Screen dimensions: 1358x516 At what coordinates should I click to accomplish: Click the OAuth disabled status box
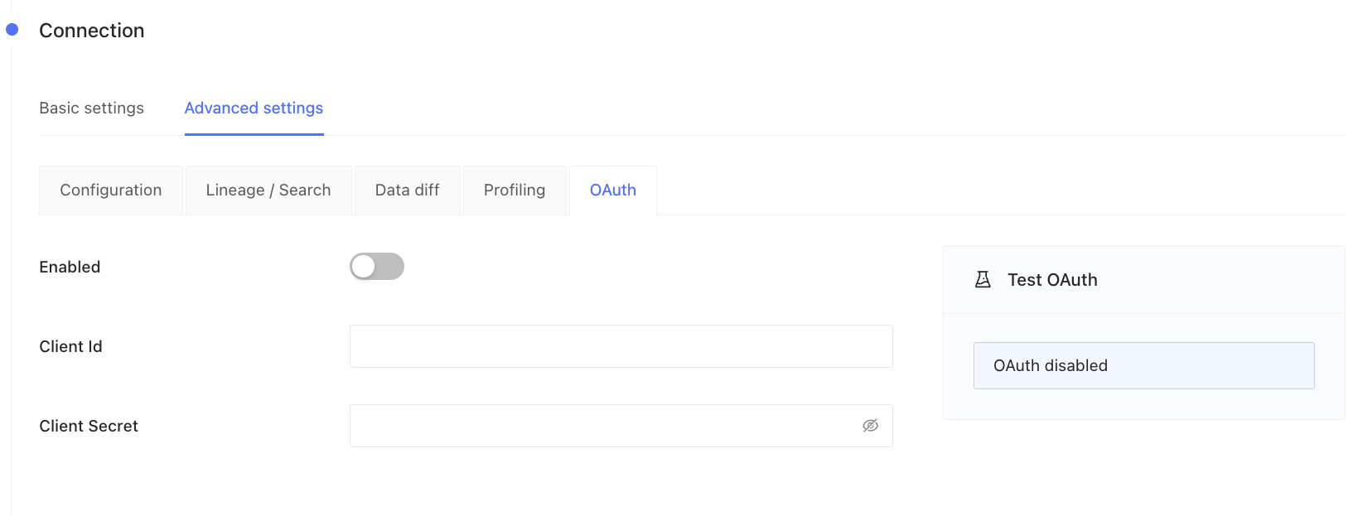1144,366
